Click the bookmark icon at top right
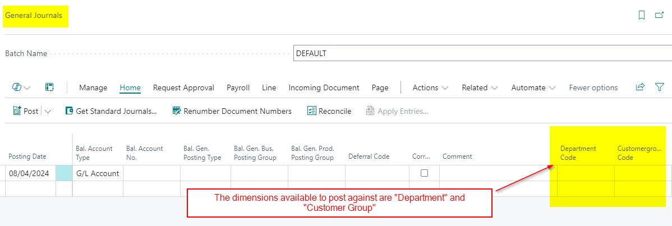The width and height of the screenshot is (672, 226). (642, 15)
